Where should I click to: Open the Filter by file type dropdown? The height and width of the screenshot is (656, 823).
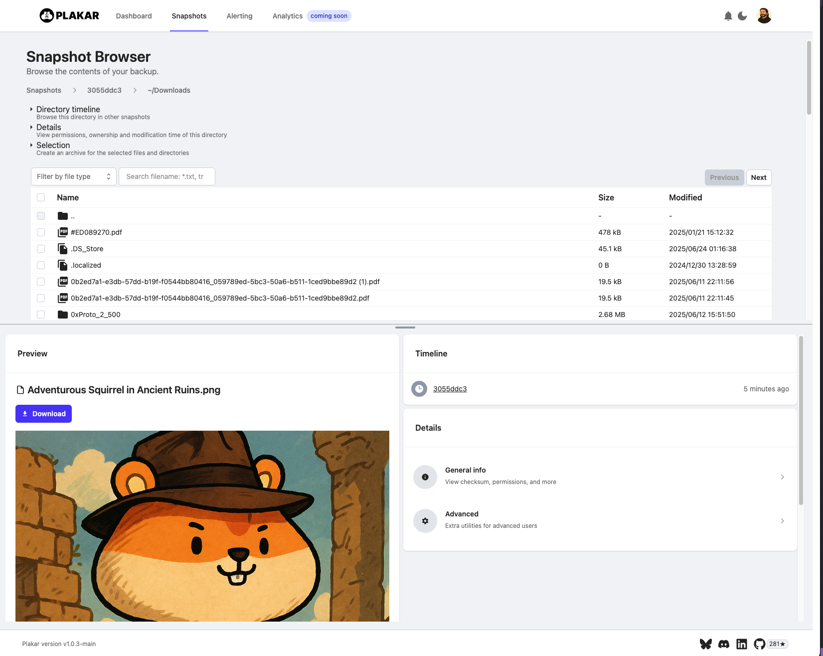pos(73,176)
